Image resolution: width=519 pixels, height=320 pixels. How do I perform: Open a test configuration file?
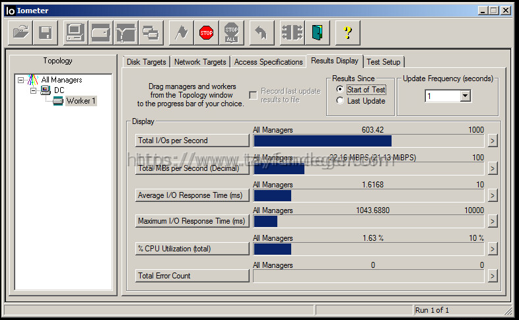20,33
